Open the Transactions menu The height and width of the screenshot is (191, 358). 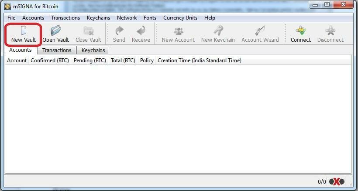[x=65, y=18]
